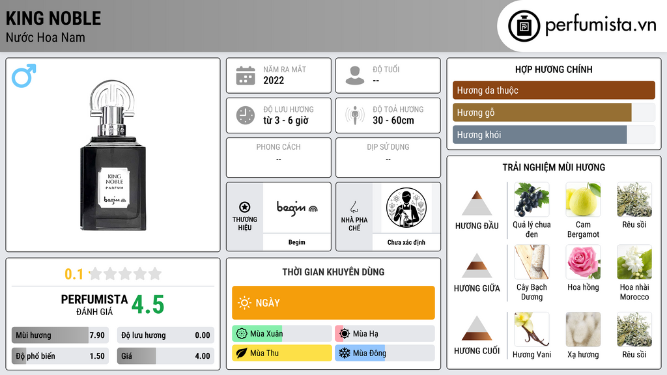
Task: Select the Rêu sồi top note image
Action: (x=634, y=199)
